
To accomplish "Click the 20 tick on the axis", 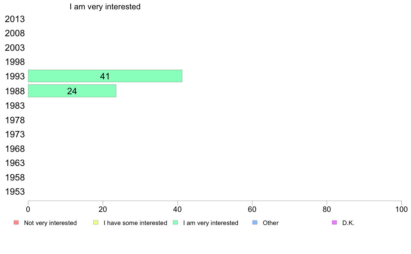I will tap(103, 209).
